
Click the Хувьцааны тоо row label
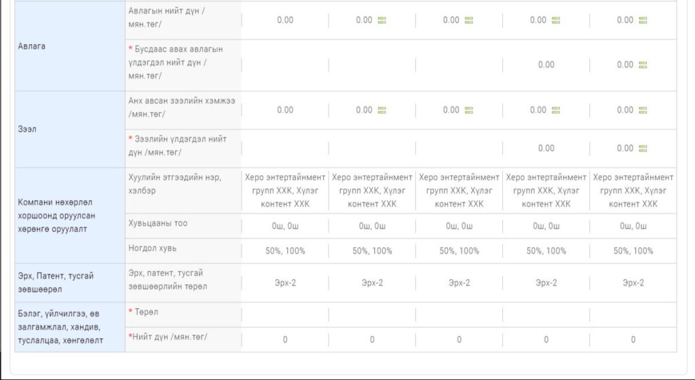point(157,223)
